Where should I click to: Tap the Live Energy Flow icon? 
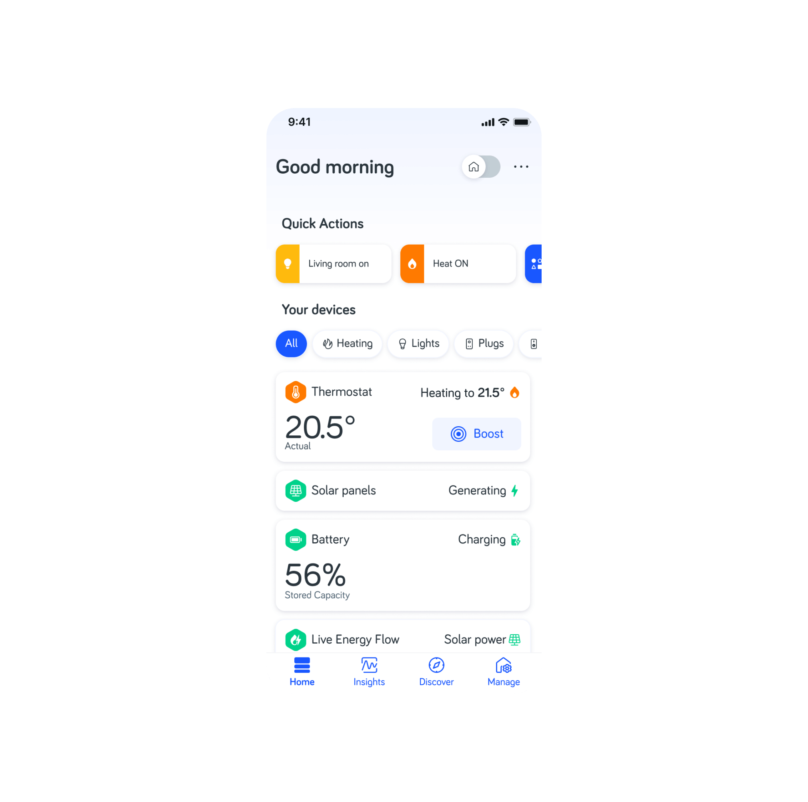coord(293,638)
